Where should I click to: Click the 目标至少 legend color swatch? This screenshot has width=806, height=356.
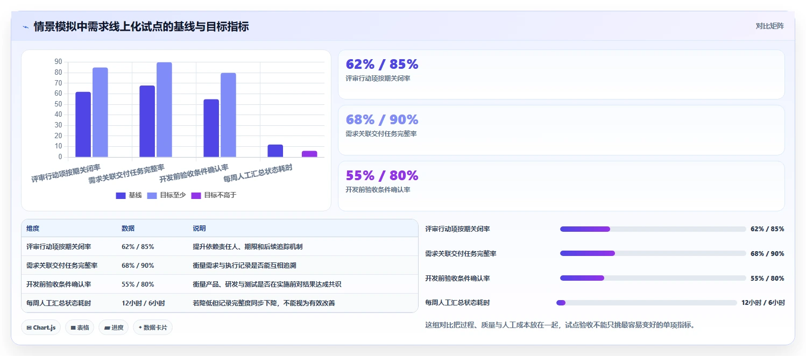[x=152, y=195]
